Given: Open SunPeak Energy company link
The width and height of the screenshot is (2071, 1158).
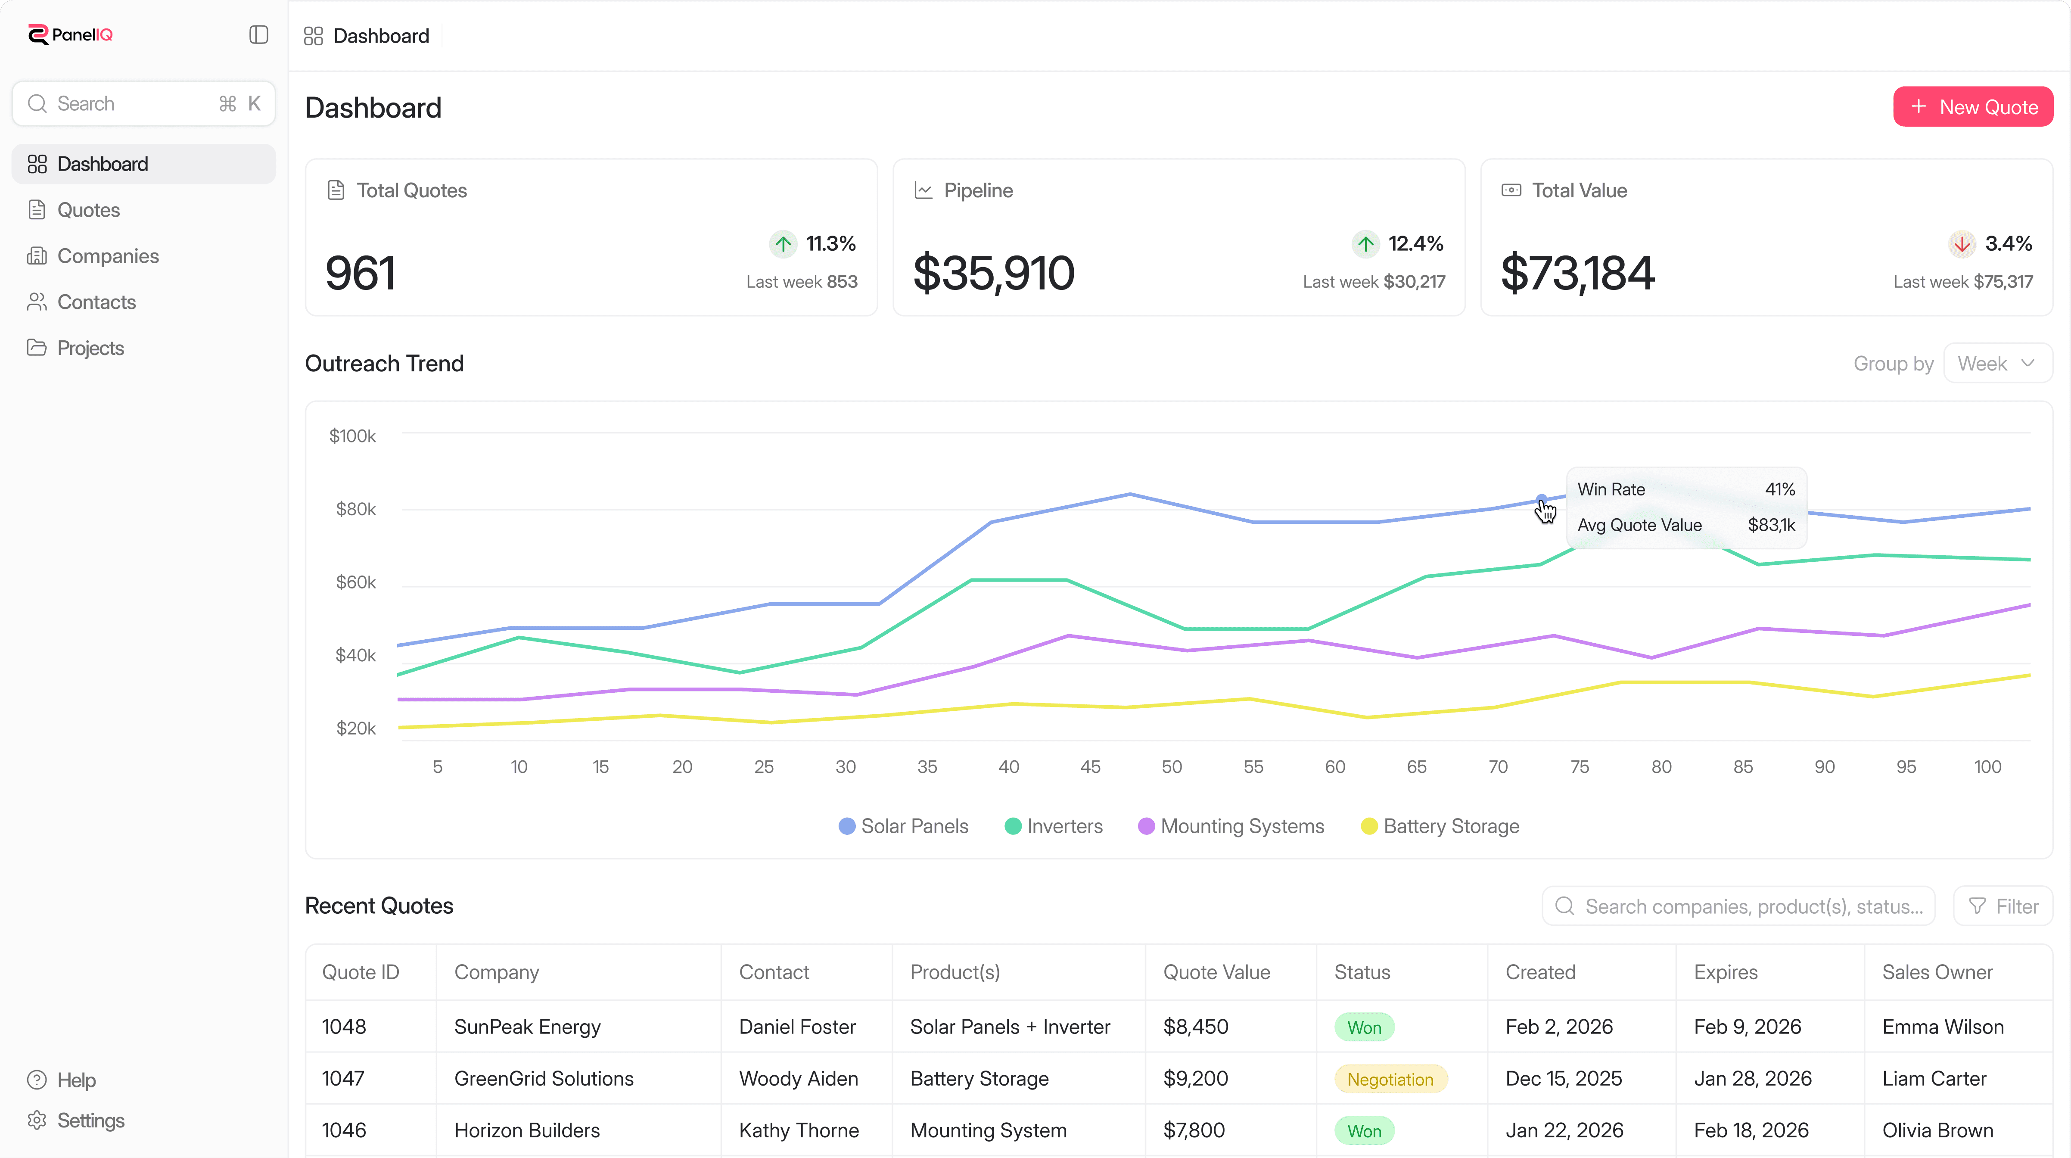Looking at the screenshot, I should [x=527, y=1027].
